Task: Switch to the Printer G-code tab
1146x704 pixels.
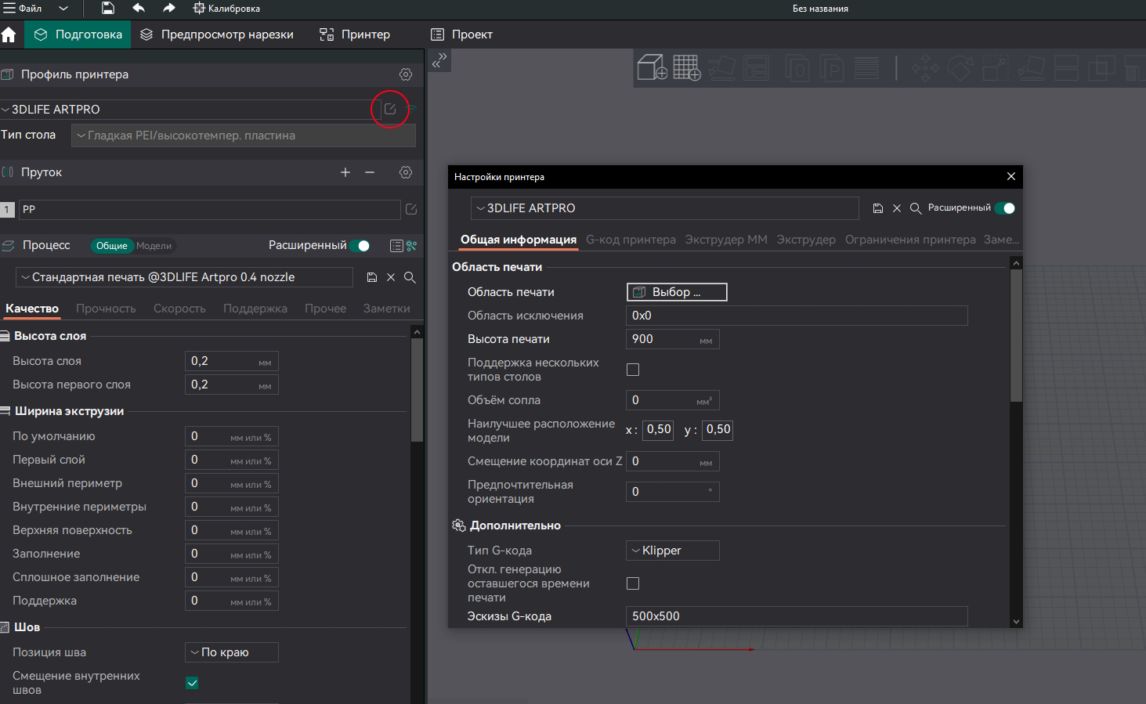Action: pyautogui.click(x=631, y=240)
